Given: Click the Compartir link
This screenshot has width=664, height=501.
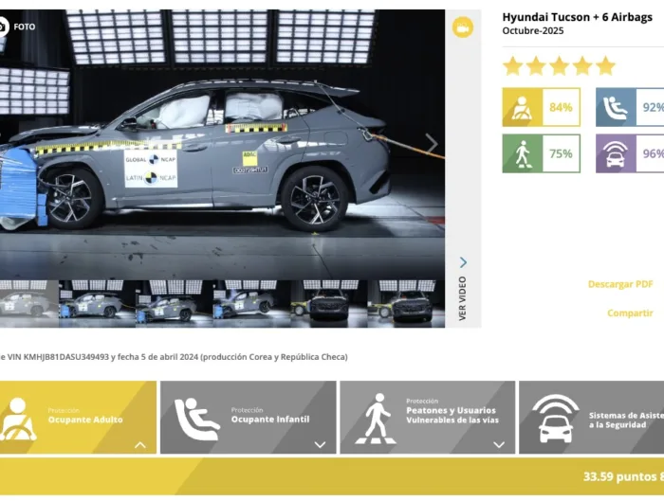Looking at the screenshot, I should [x=630, y=313].
